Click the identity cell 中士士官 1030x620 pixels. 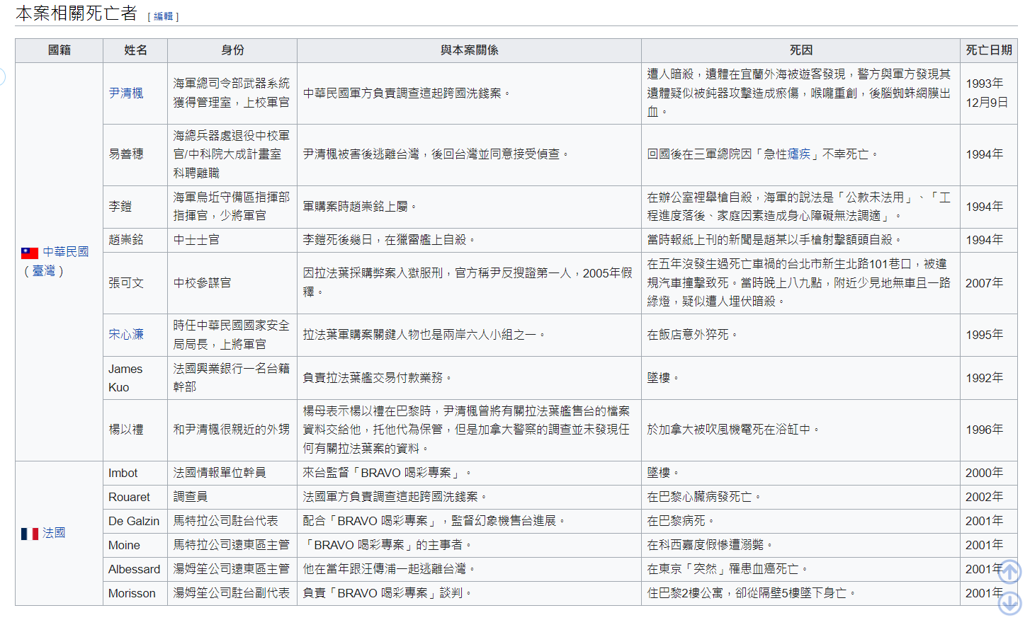(x=232, y=240)
